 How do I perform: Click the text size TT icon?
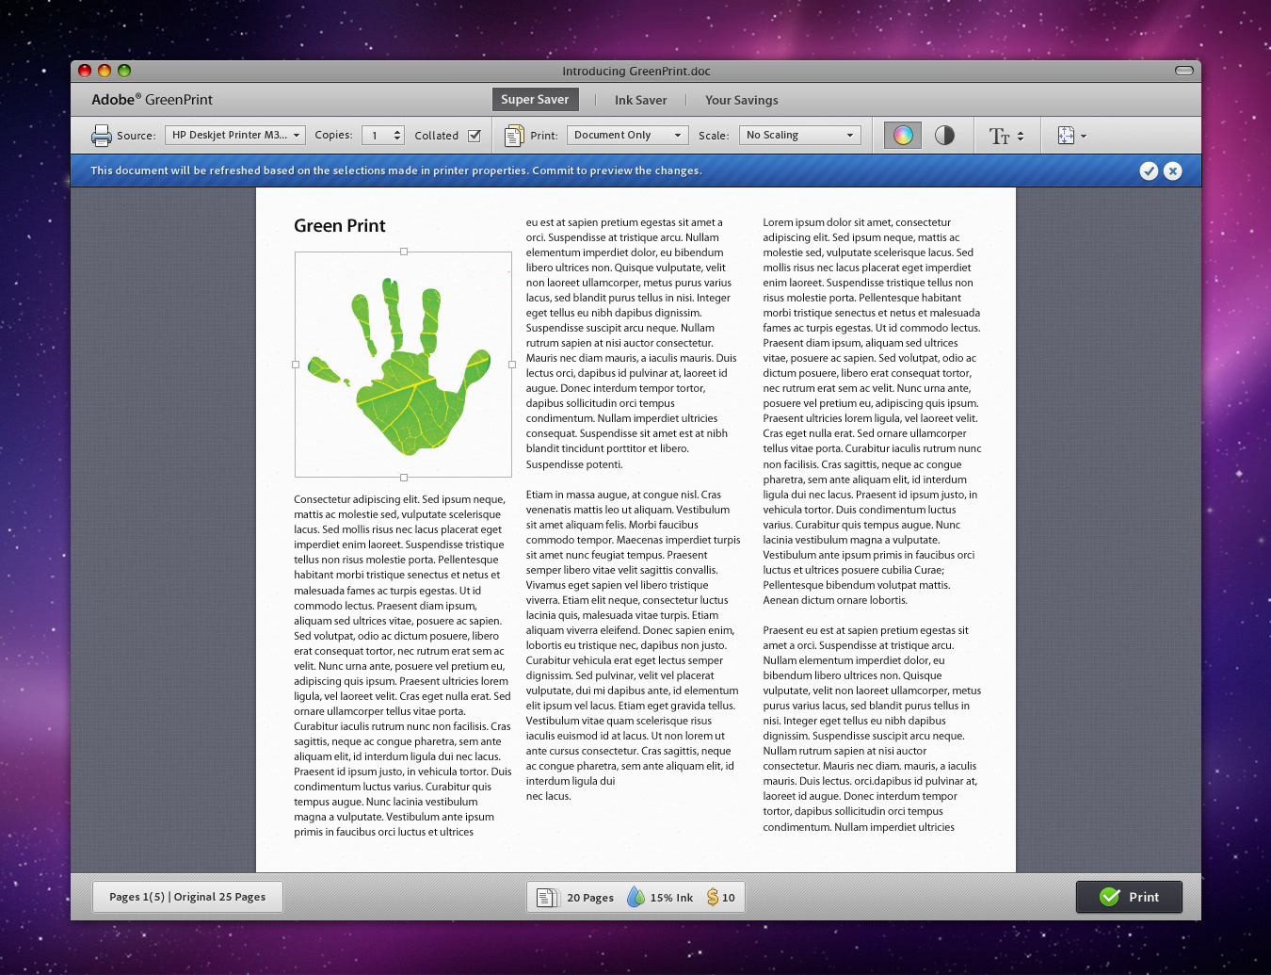(x=999, y=137)
